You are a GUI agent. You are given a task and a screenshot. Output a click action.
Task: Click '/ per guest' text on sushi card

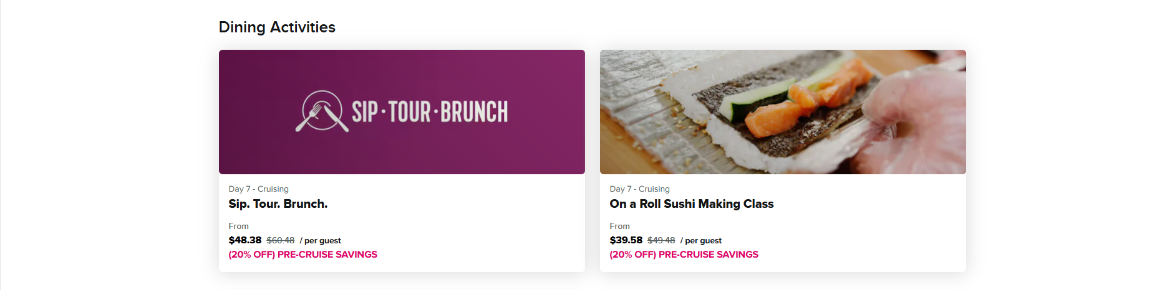[x=701, y=241]
